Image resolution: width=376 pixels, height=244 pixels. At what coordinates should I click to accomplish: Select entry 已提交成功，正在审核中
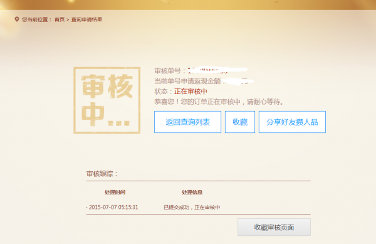[192, 207]
